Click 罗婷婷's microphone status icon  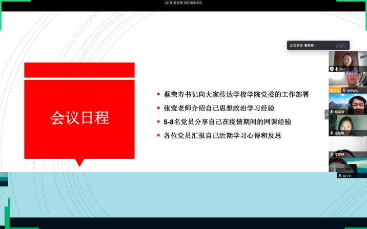click(332, 154)
